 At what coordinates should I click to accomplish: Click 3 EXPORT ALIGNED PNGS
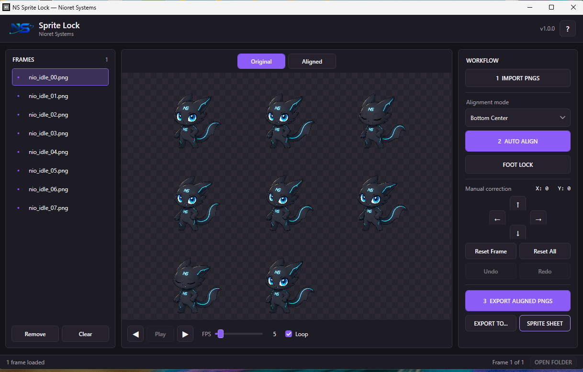[x=518, y=301]
